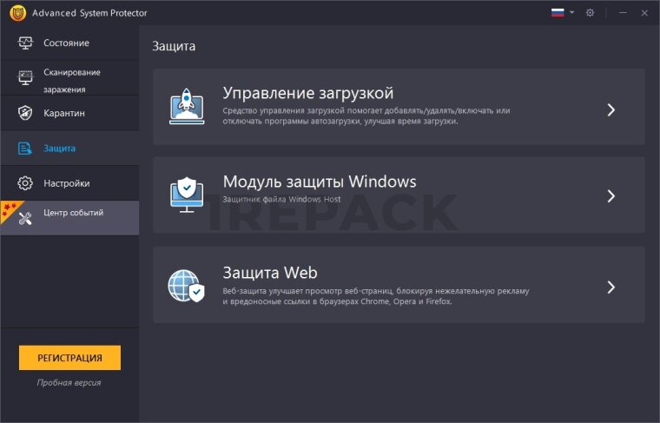Switch to the Защита sidebar tab
The width and height of the screenshot is (660, 423).
click(x=60, y=149)
